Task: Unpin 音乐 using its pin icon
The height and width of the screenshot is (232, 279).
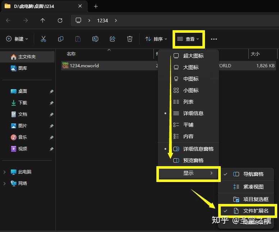Action: click(52, 137)
